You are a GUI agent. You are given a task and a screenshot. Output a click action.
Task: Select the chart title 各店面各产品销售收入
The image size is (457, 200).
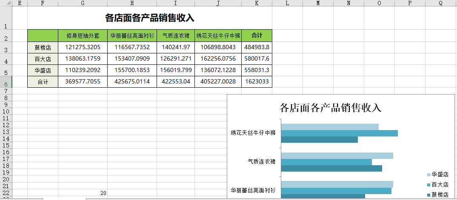[x=330, y=108]
